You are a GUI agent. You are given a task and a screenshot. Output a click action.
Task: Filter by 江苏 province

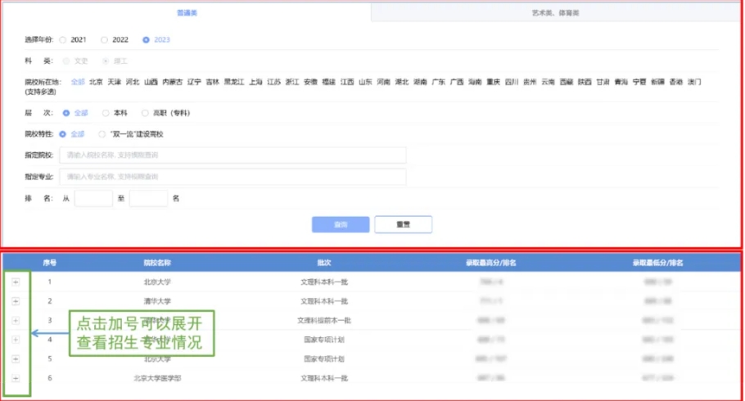coord(273,82)
